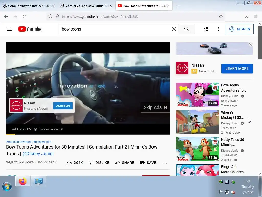Go back with the browser back arrow

tap(6, 17)
